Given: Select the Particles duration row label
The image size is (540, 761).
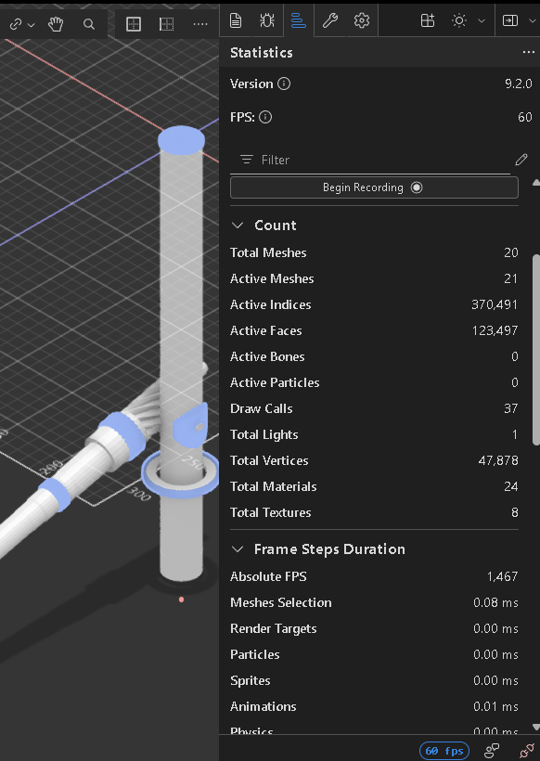Looking at the screenshot, I should (x=255, y=654).
